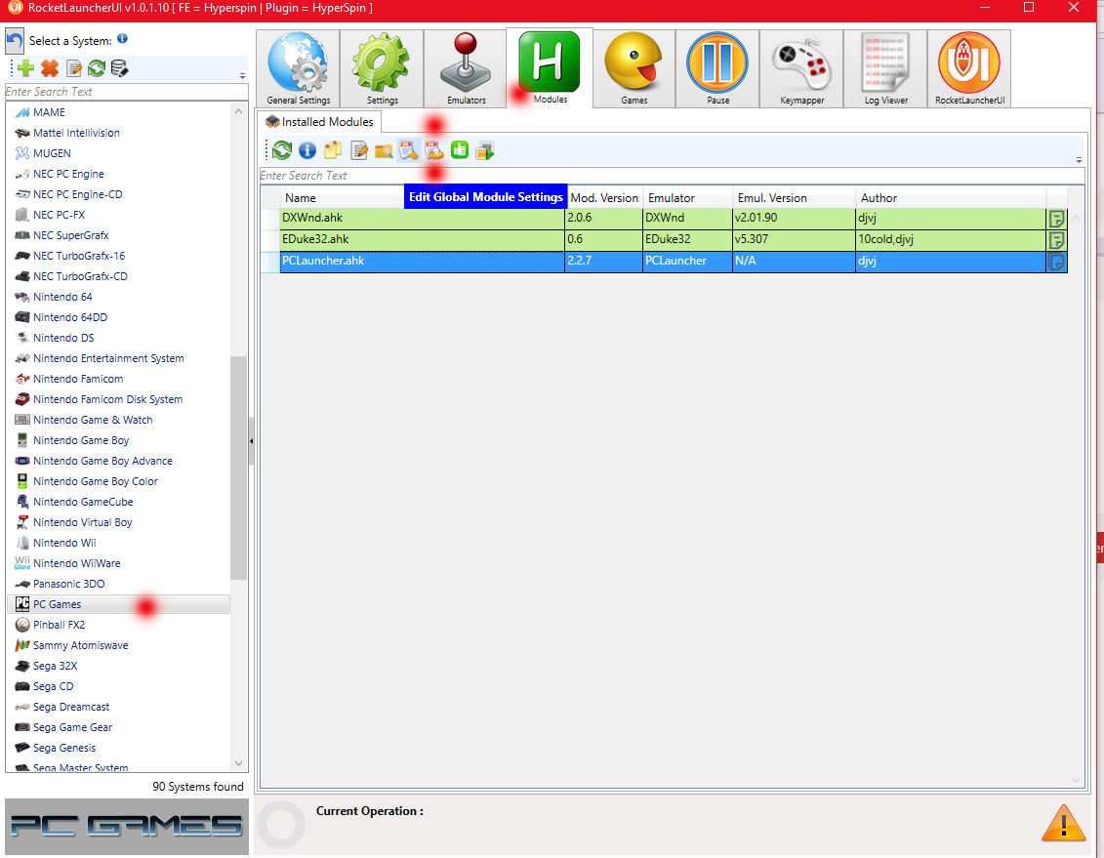Click the Edit Global Module Settings icon
Image resolution: width=1104 pixels, height=858 pixels.
pos(408,150)
